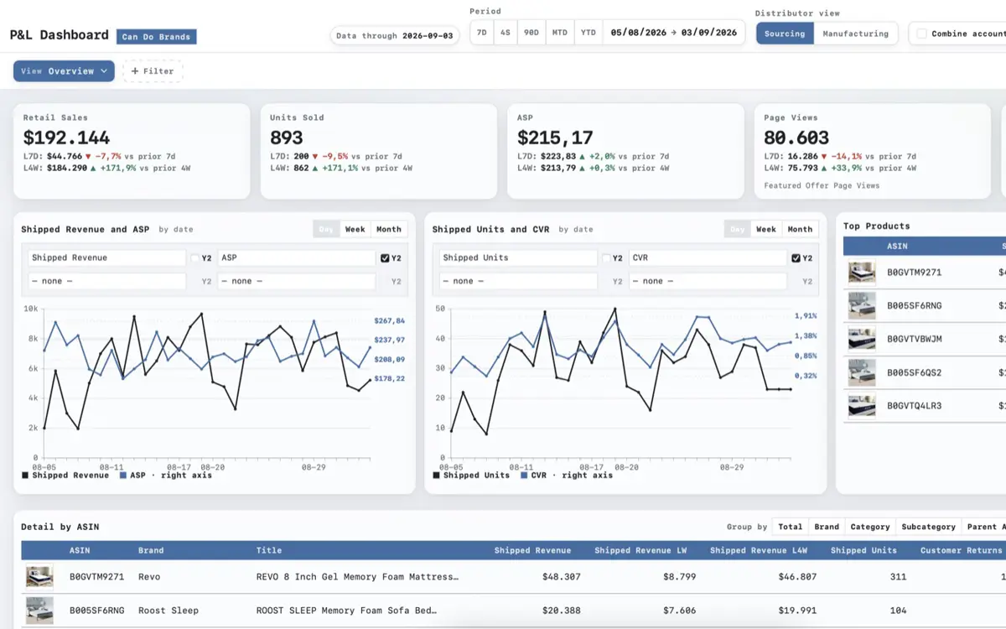This screenshot has height=629, width=1006.
Task: Click the ASP $215,17 card
Action: 625,152
